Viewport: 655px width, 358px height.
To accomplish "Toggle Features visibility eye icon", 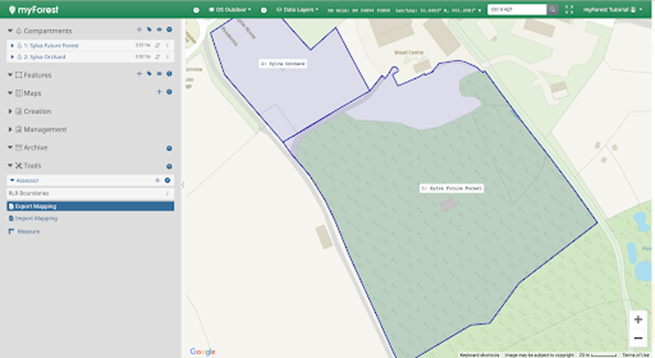I will pos(159,74).
